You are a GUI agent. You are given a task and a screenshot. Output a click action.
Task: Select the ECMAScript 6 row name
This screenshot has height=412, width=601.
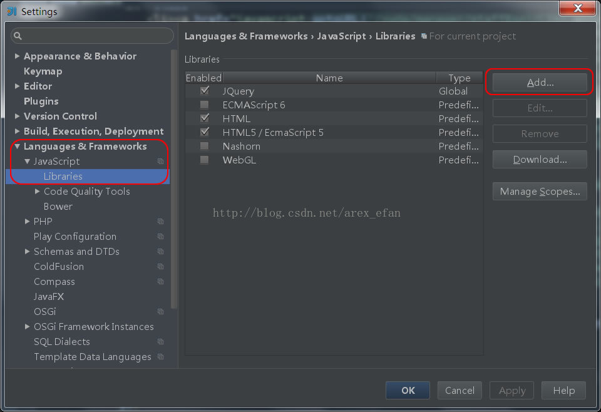pos(254,105)
